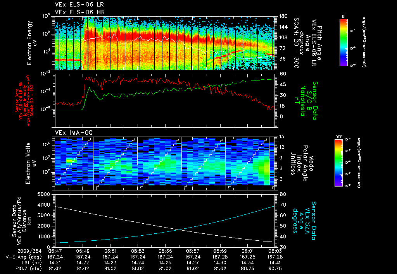Image resolution: width=397 pixels, height=274 pixels.
Task: Click the altitude and SZA line plot panel
Action: [164, 221]
